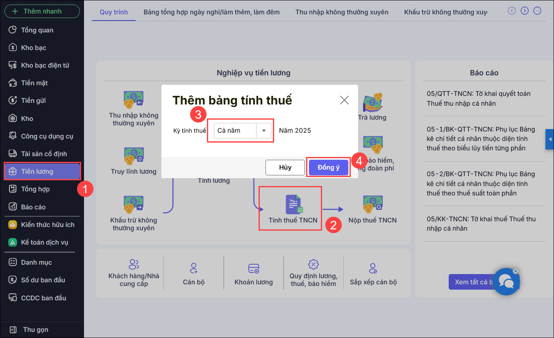
Task: Select the Tổng hợp sidebar icon
Action: pos(13,189)
